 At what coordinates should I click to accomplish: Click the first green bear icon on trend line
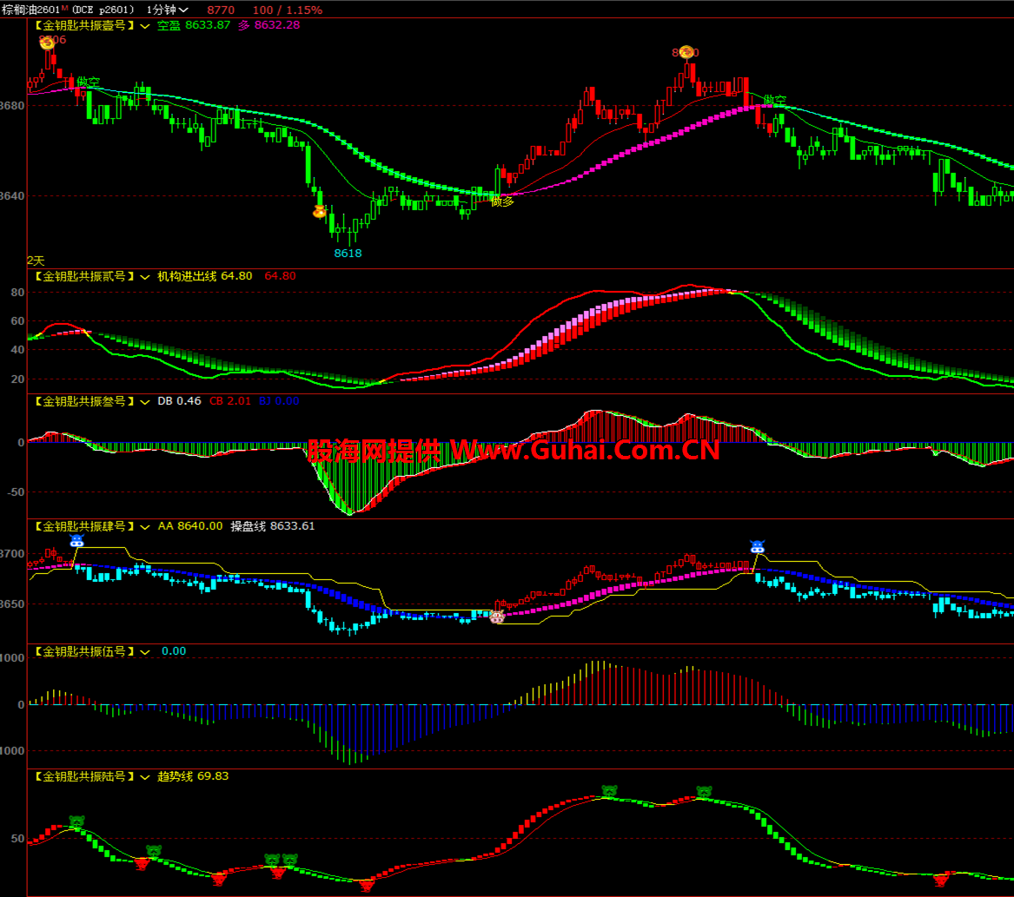click(x=77, y=821)
